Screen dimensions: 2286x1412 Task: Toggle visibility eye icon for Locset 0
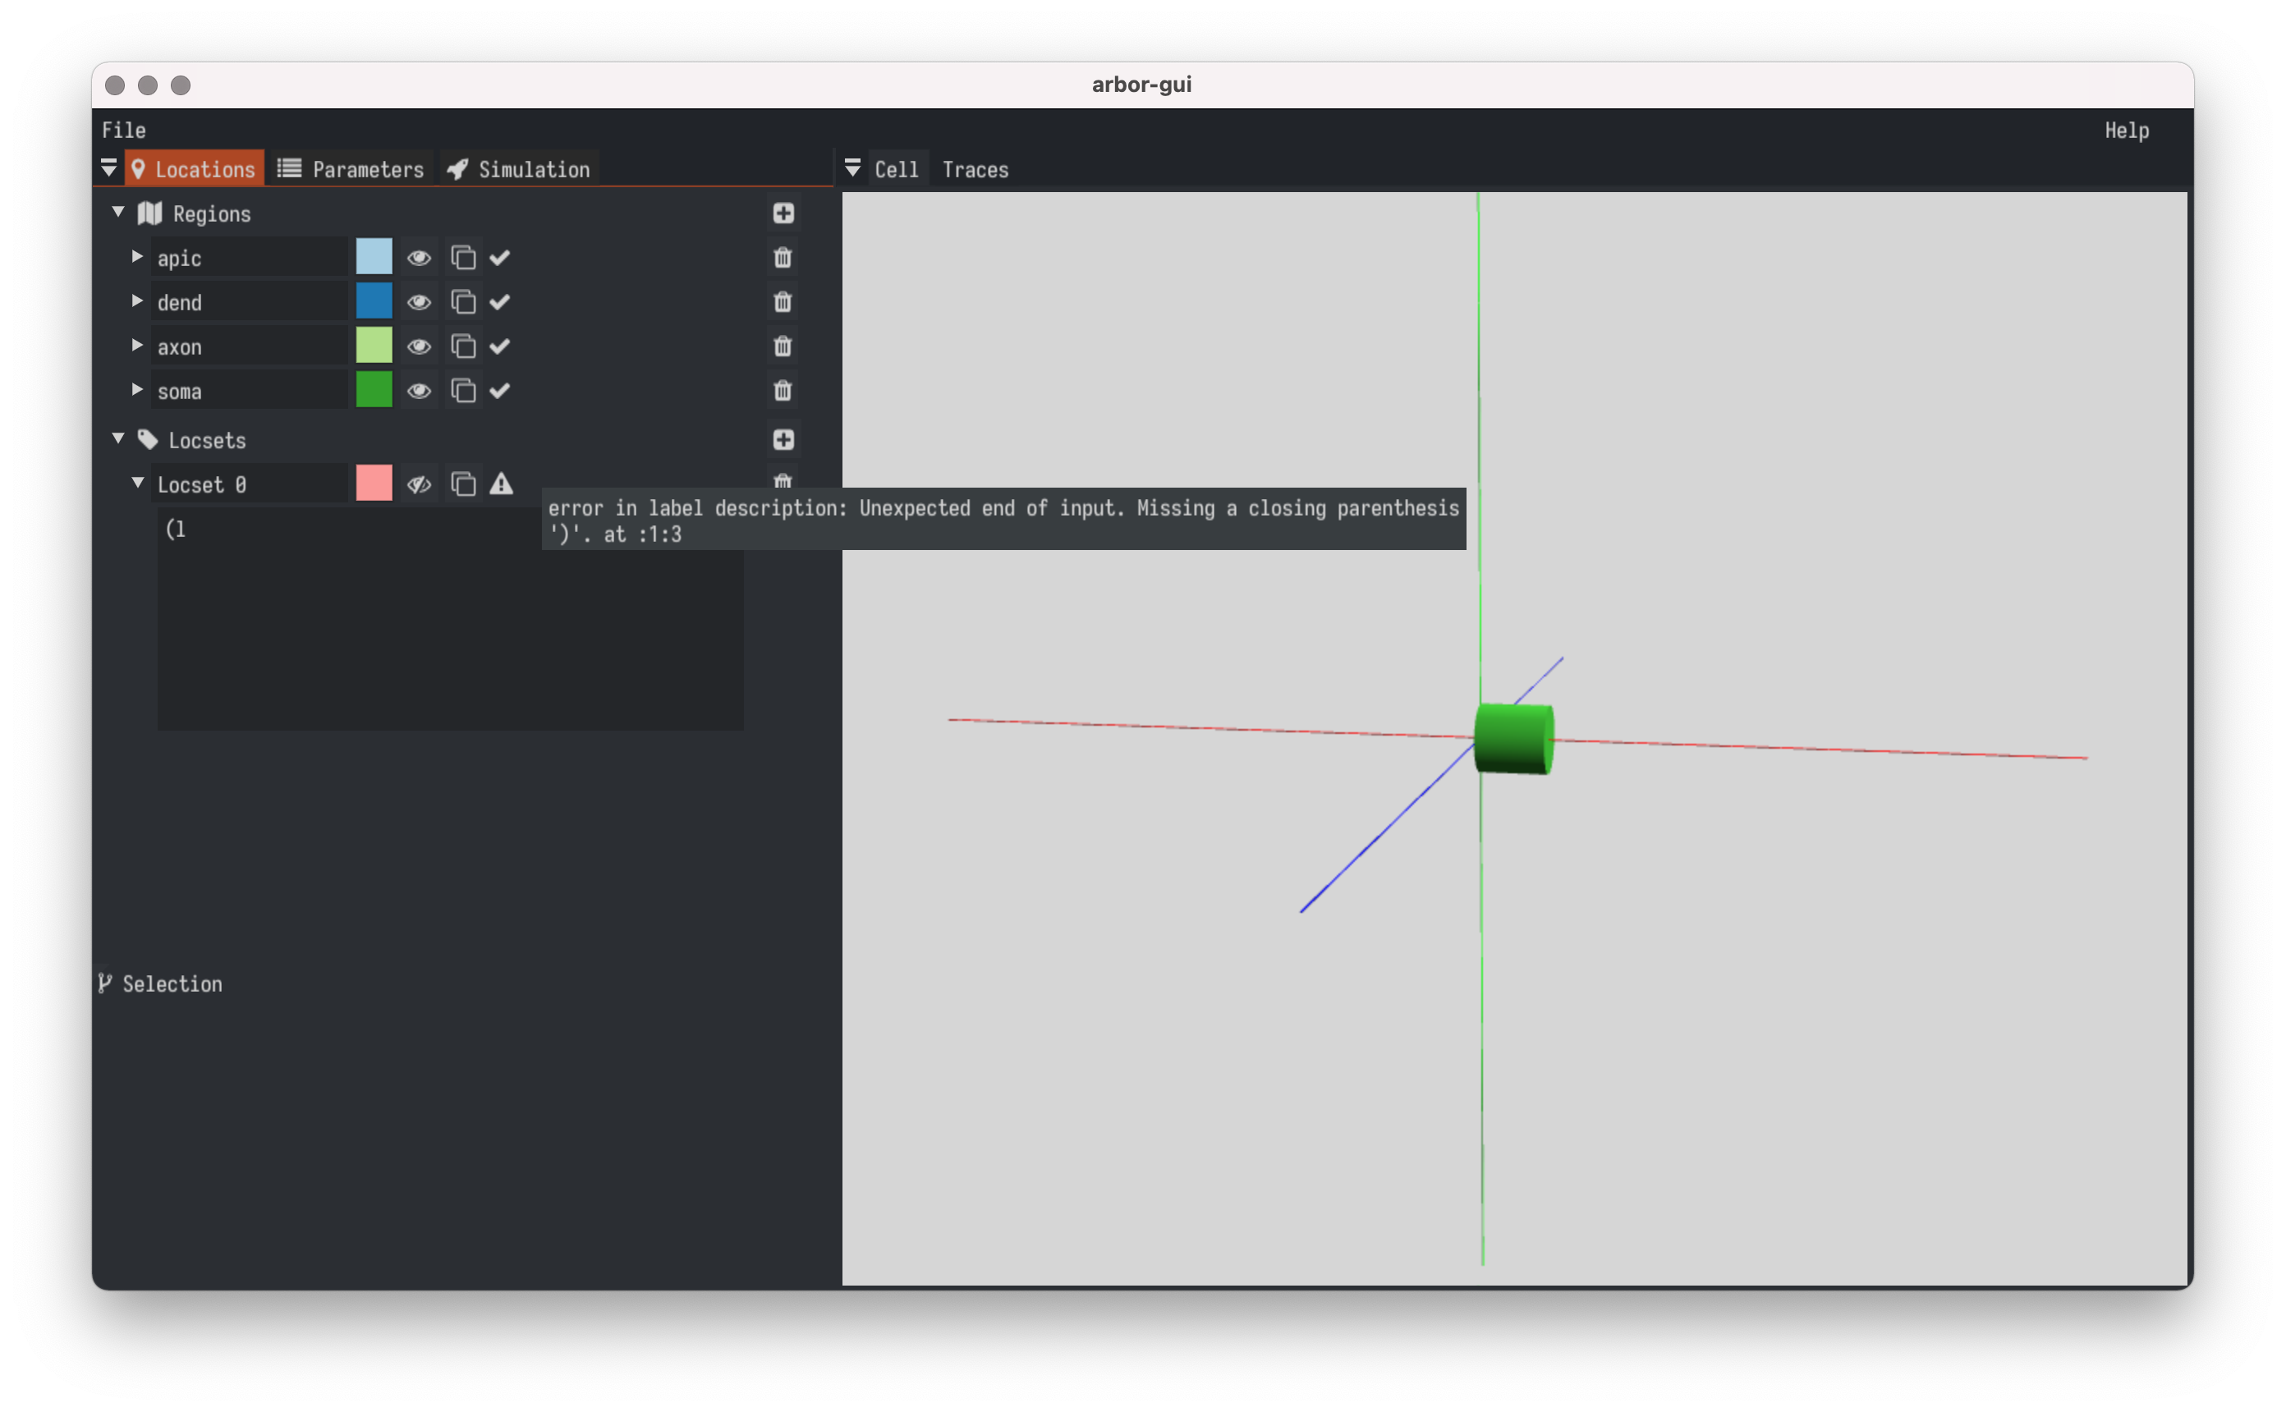[x=418, y=484]
